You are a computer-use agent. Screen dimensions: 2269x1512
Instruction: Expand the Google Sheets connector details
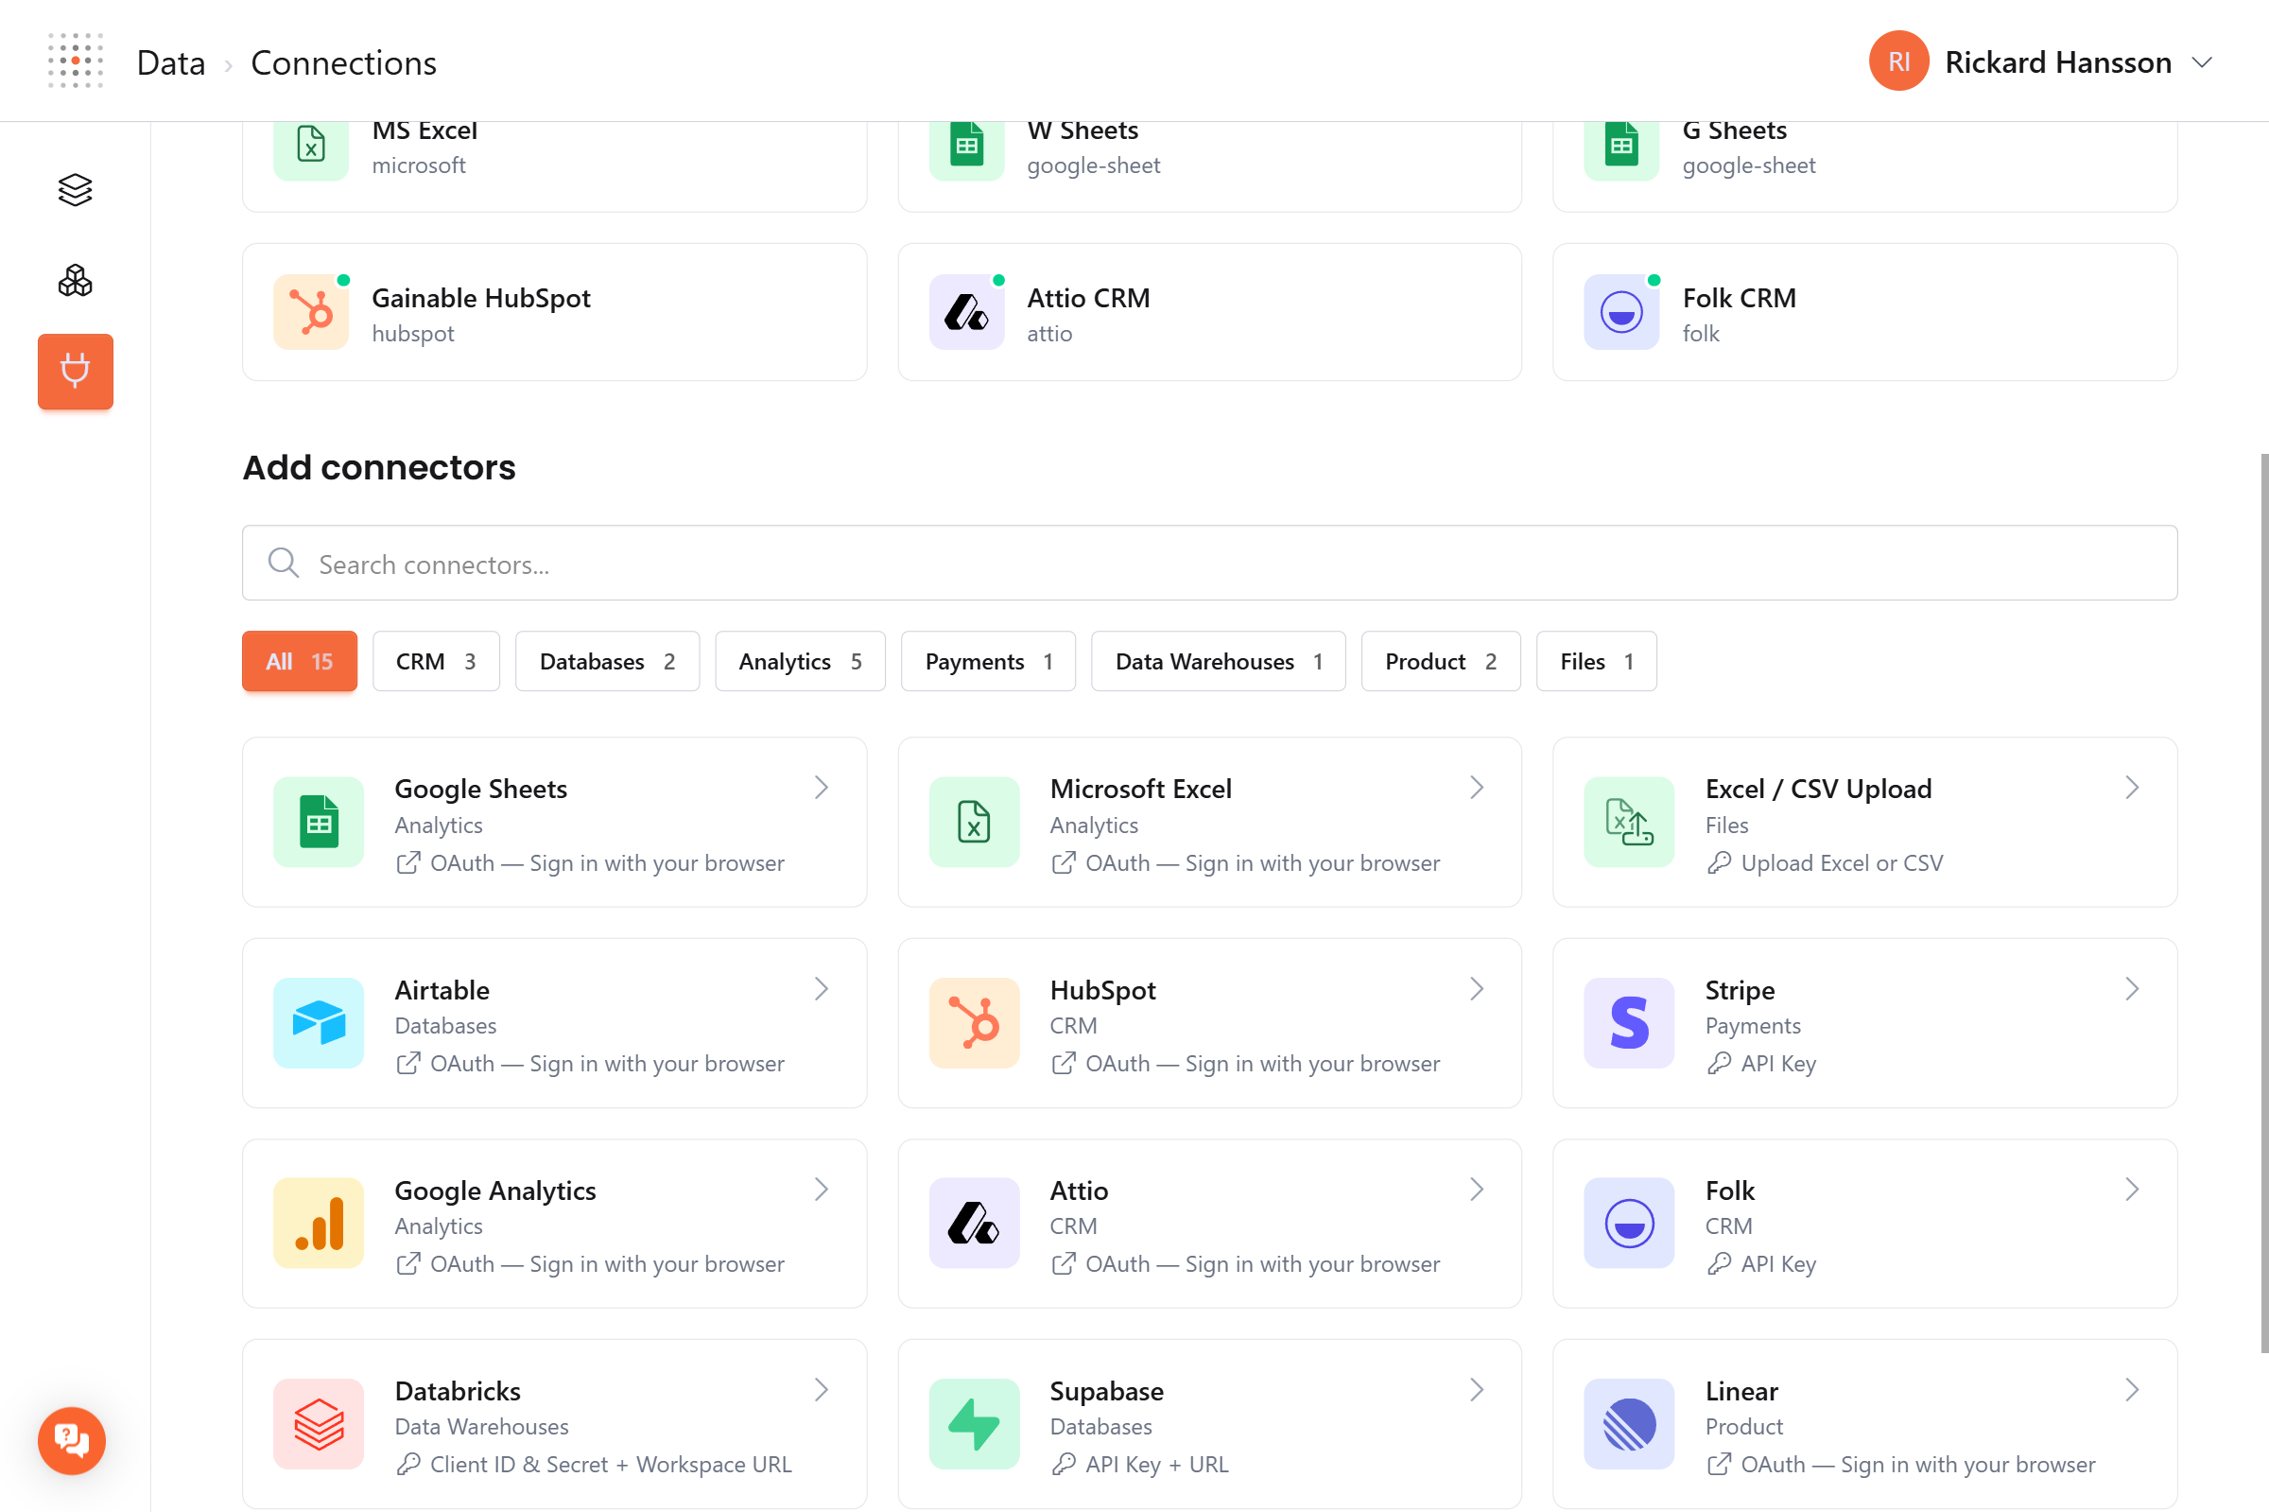821,787
